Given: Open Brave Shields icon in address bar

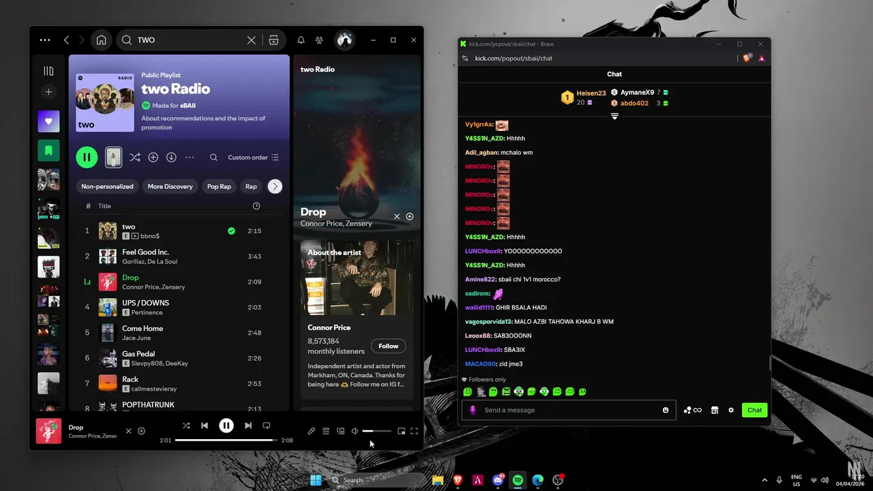Looking at the screenshot, I should pos(747,58).
